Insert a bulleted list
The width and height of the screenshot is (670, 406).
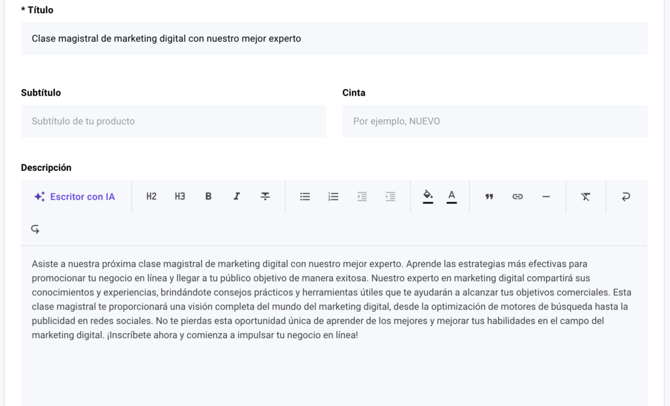coord(305,196)
